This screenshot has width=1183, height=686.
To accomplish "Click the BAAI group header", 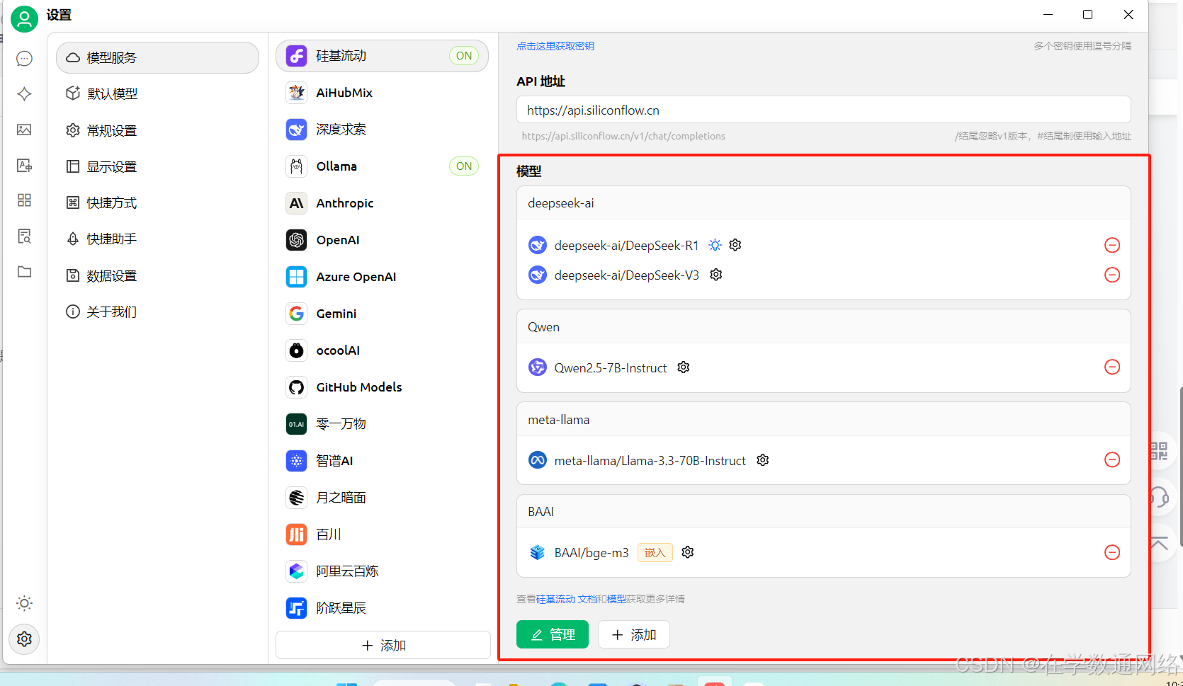I will 824,512.
